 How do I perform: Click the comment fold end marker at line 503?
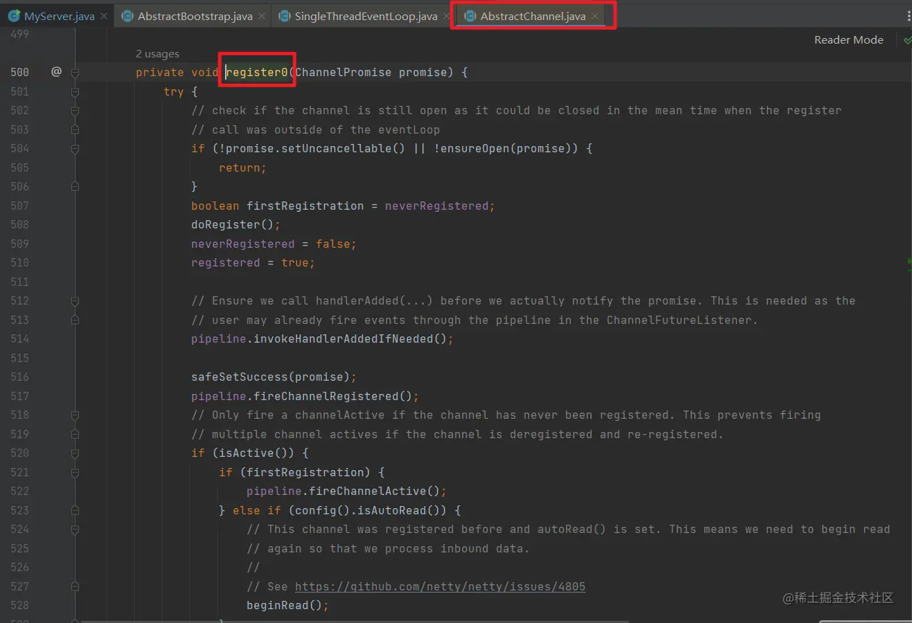(75, 129)
